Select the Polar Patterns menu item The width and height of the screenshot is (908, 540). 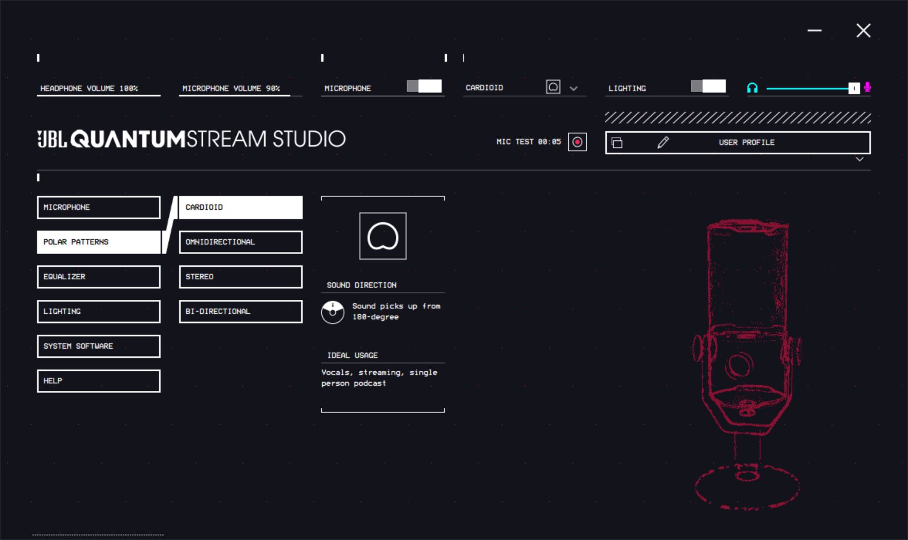point(99,242)
